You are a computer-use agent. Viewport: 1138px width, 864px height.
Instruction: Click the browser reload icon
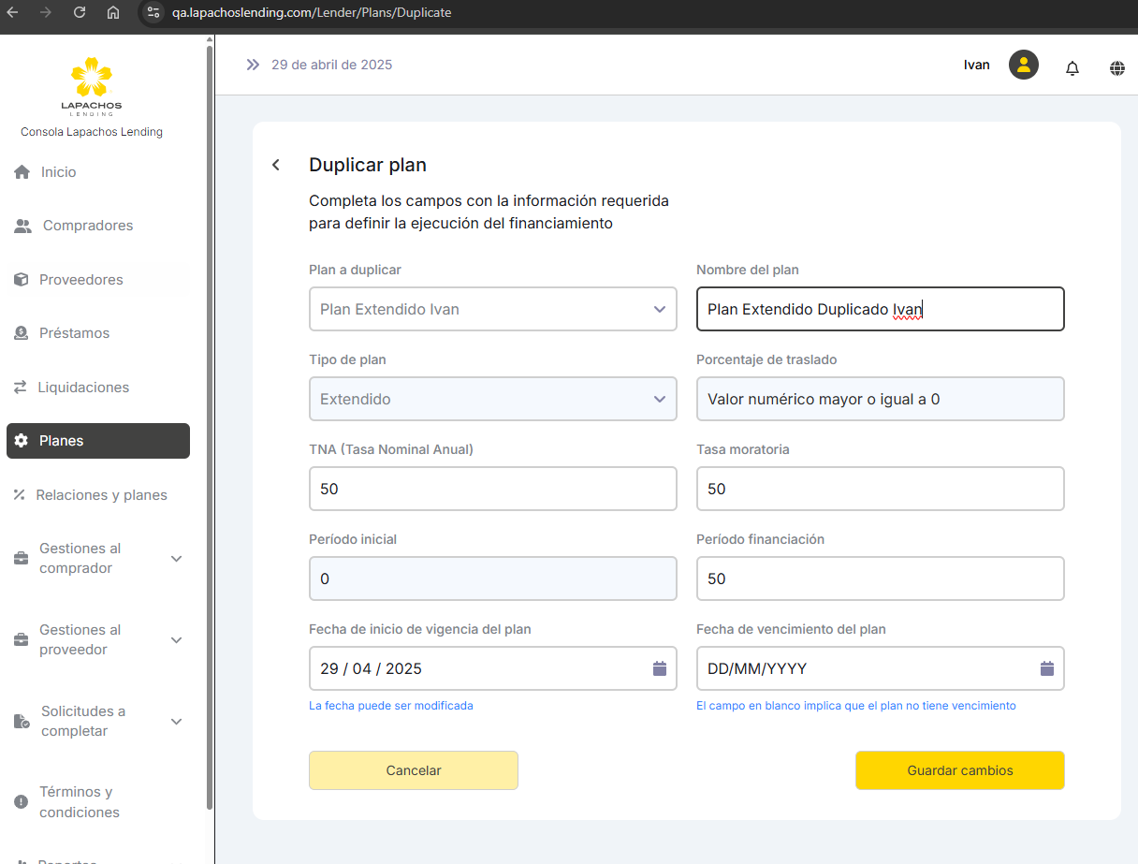(x=80, y=13)
